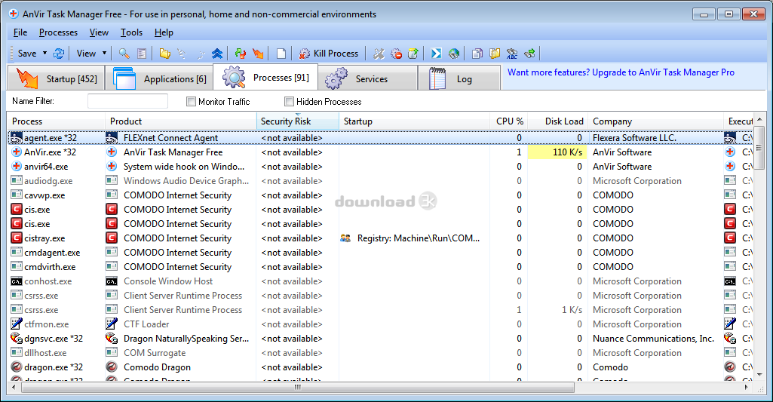This screenshot has width=773, height=402.
Task: Open the Help menu
Action: 164,32
